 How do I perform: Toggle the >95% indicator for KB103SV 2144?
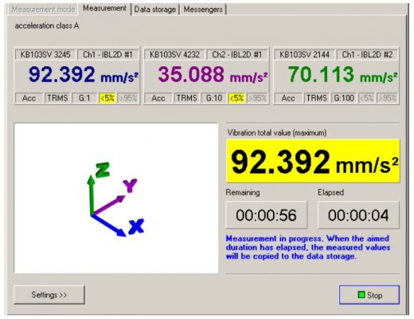point(388,98)
